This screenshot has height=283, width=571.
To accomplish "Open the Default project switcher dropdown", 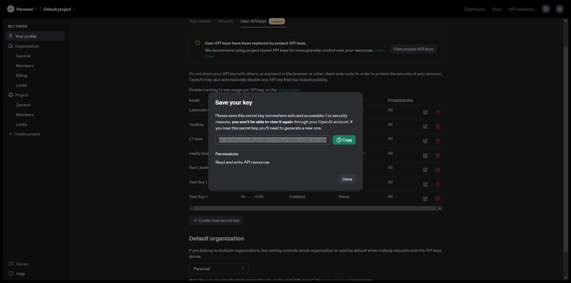I will (59, 9).
